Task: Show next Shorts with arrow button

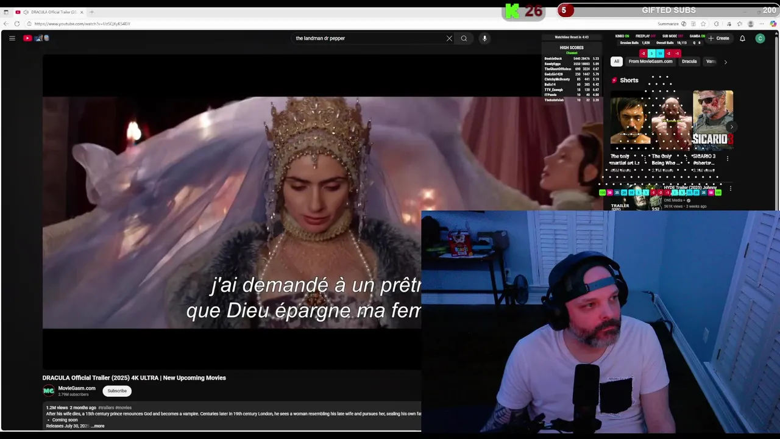Action: pos(731,127)
